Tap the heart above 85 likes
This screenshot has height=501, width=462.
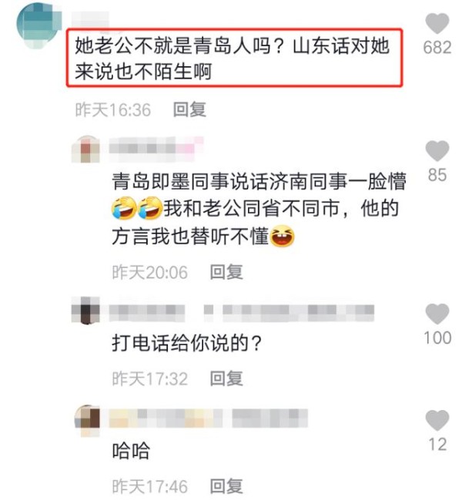pyautogui.click(x=437, y=150)
